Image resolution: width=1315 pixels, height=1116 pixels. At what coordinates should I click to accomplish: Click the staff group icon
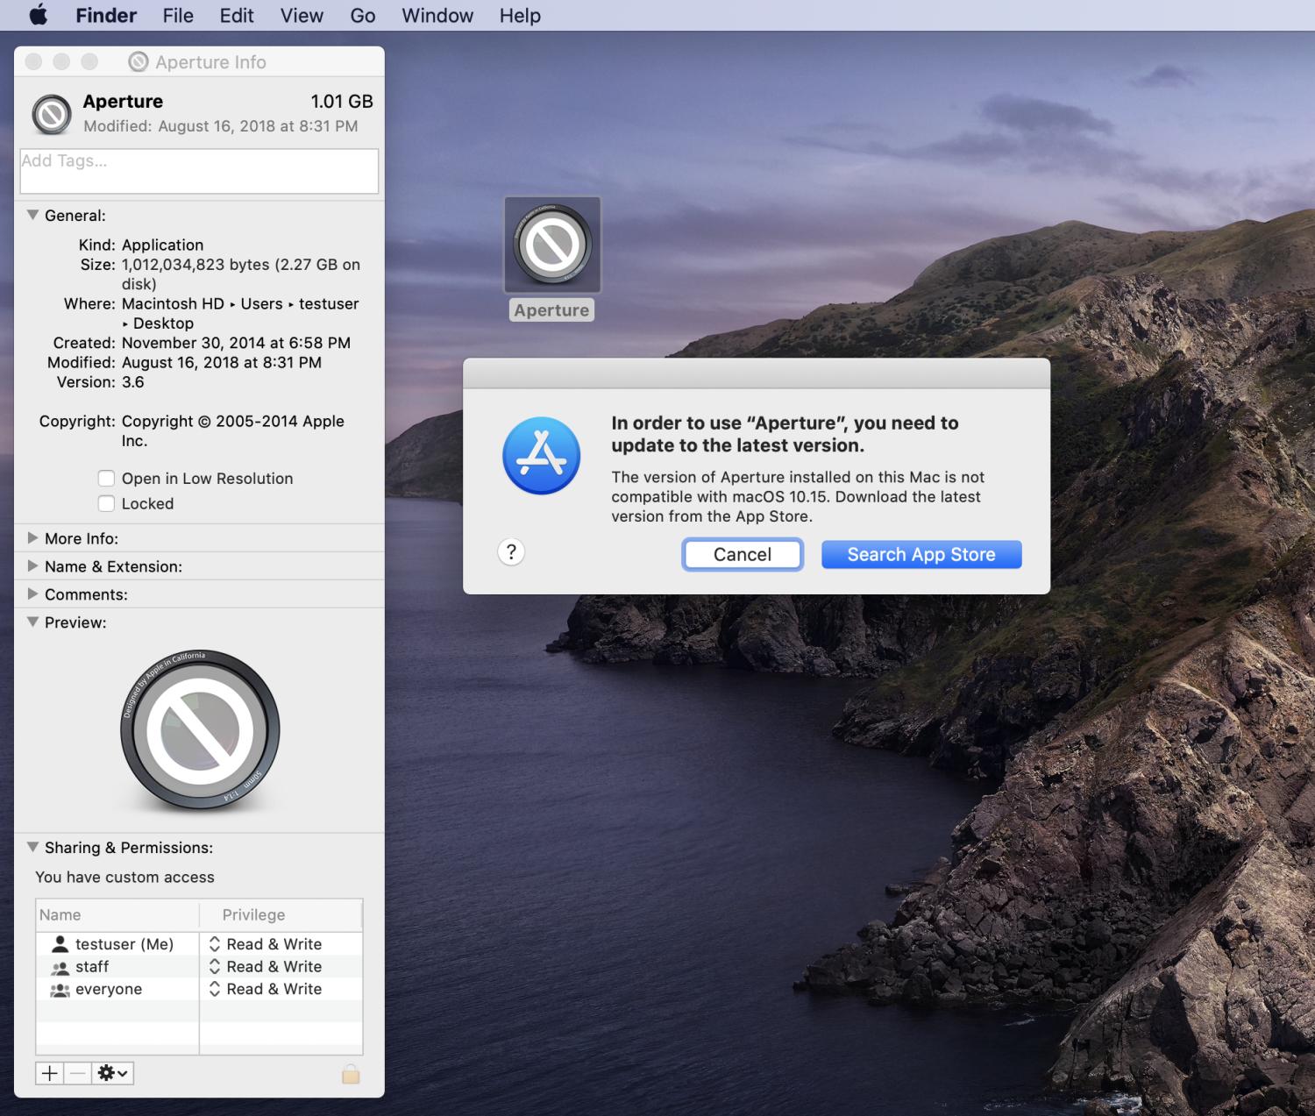(60, 967)
